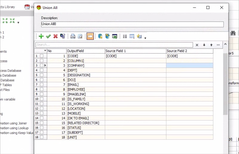This screenshot has height=154, width=239.
Task: Select the [STATUS] output field cell
Action: pyautogui.click(x=86, y=128)
